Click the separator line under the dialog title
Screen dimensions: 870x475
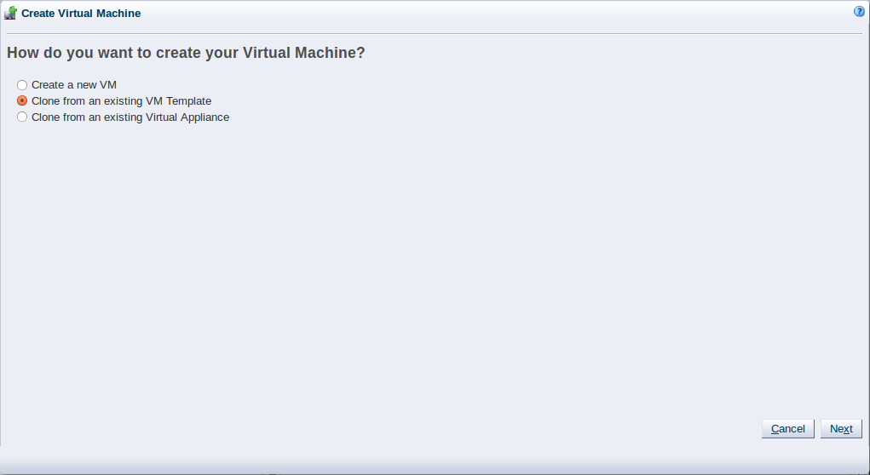(435, 34)
